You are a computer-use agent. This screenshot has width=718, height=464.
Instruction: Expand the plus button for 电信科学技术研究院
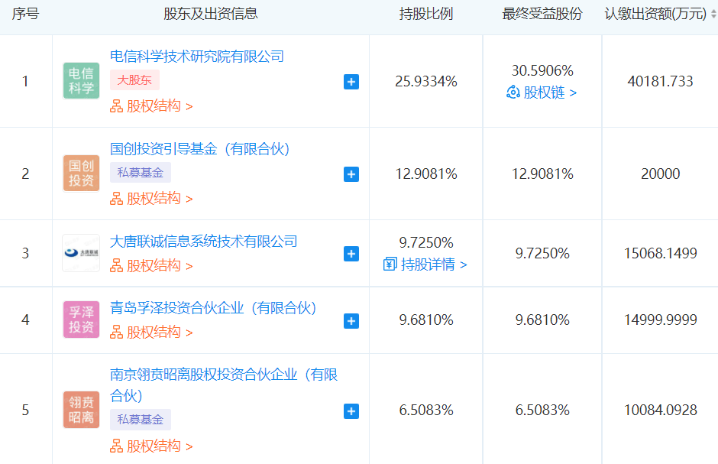351,82
